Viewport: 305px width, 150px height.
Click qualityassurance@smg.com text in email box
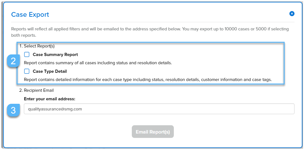coord(55,109)
